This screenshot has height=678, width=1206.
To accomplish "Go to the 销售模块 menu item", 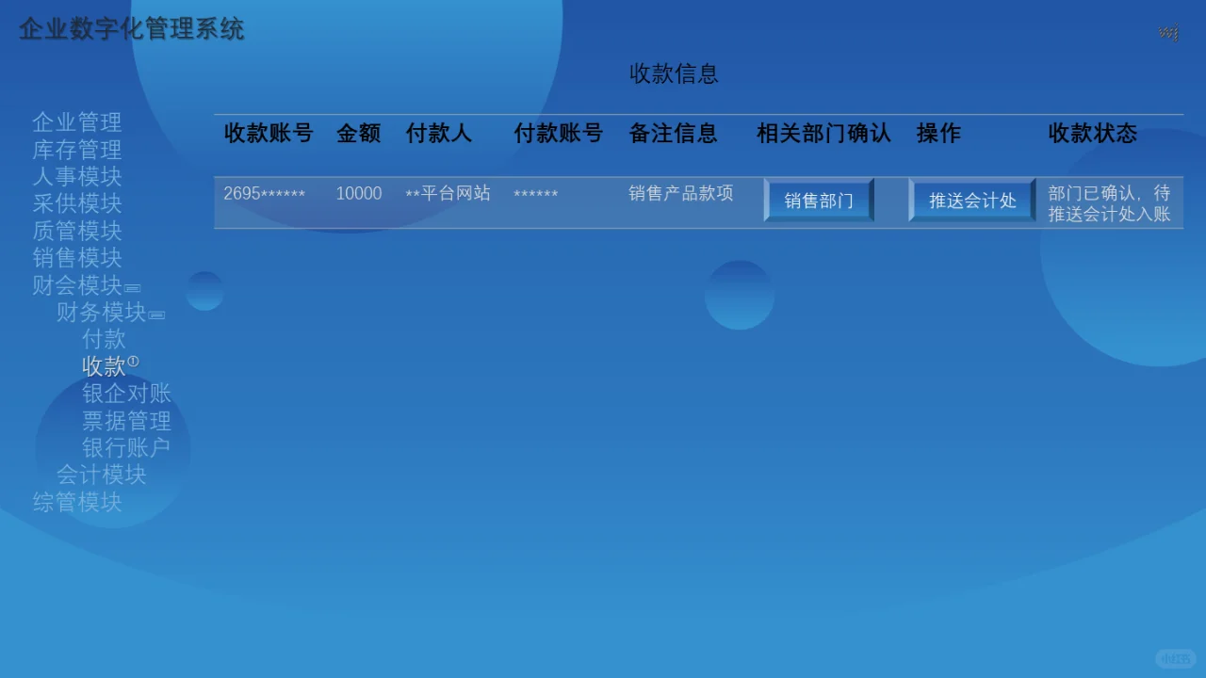I will tap(77, 257).
